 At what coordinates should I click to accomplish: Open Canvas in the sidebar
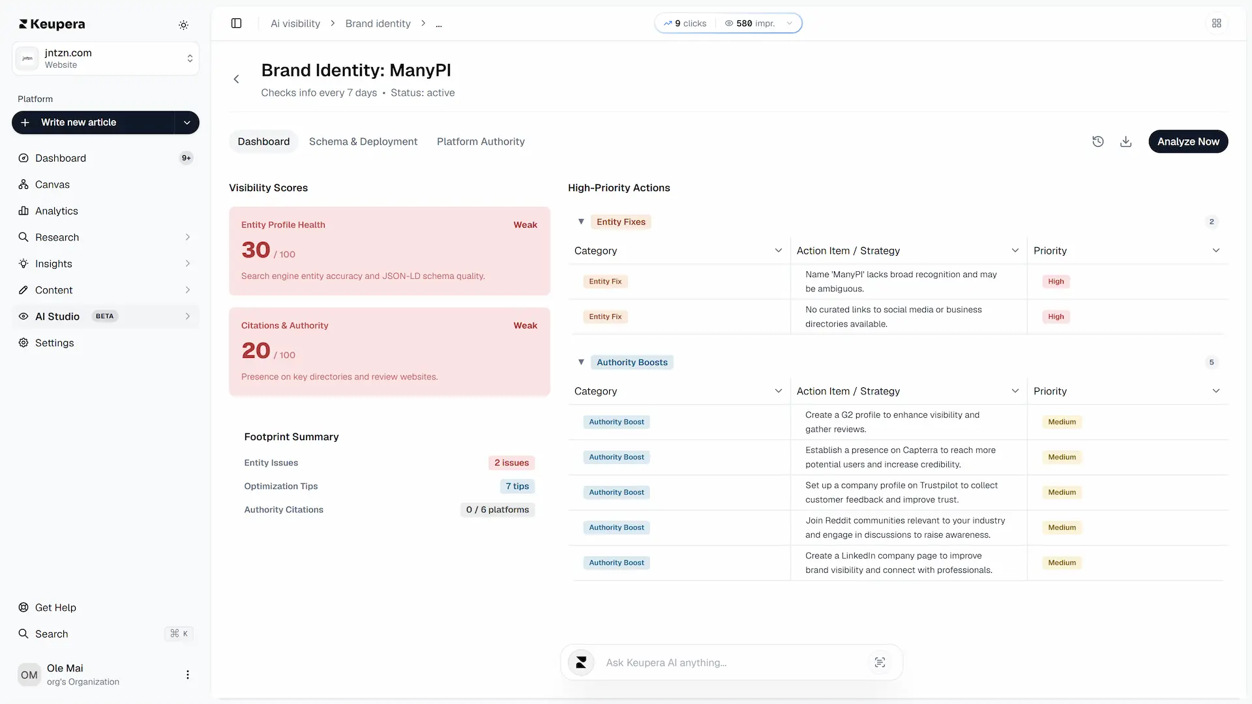(106, 184)
